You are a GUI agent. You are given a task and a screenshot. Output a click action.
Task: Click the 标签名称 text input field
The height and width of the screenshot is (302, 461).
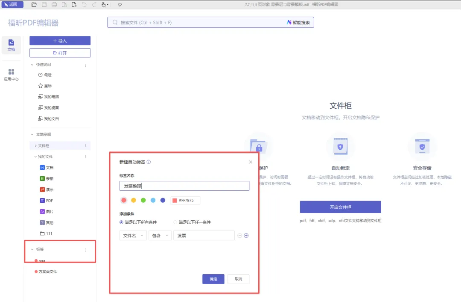tap(184, 186)
